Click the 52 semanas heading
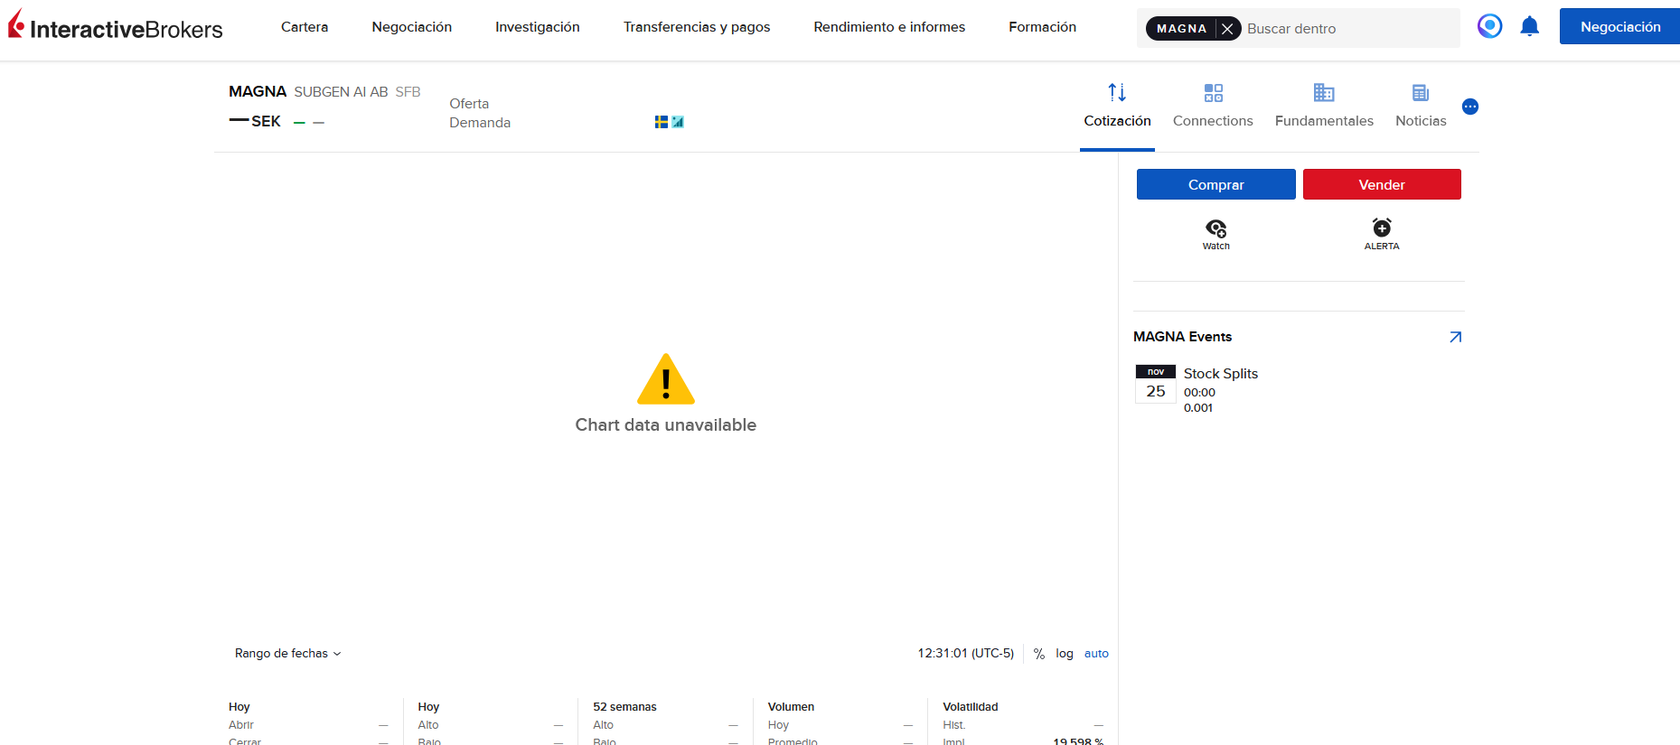 click(624, 707)
